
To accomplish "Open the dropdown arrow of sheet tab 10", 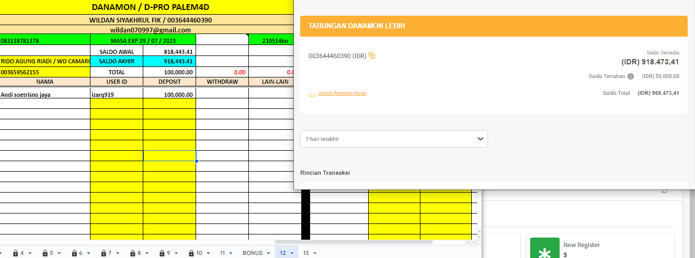I will tap(208, 253).
